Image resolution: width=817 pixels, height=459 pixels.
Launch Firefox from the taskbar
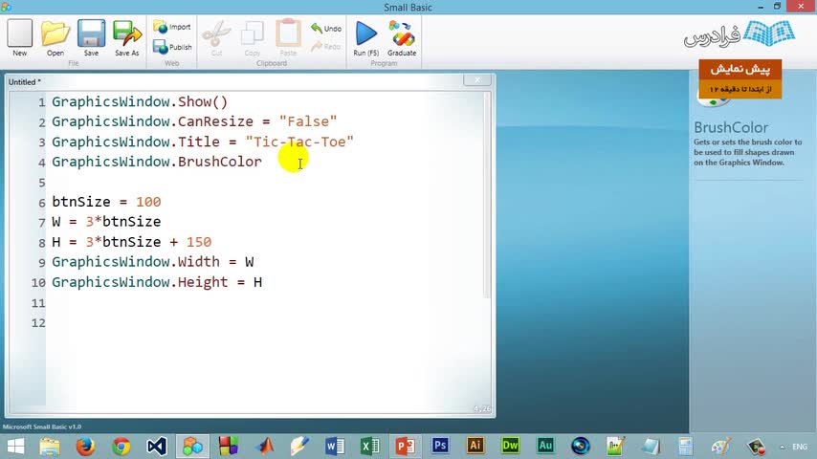(x=85, y=447)
